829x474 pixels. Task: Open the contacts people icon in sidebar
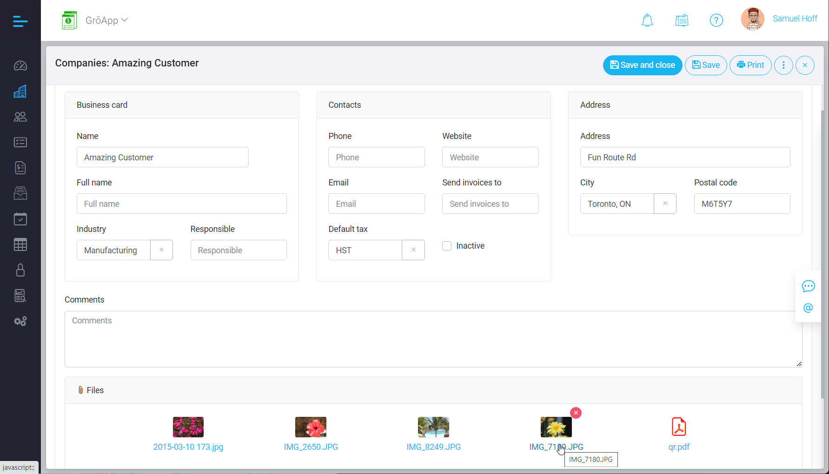click(20, 117)
